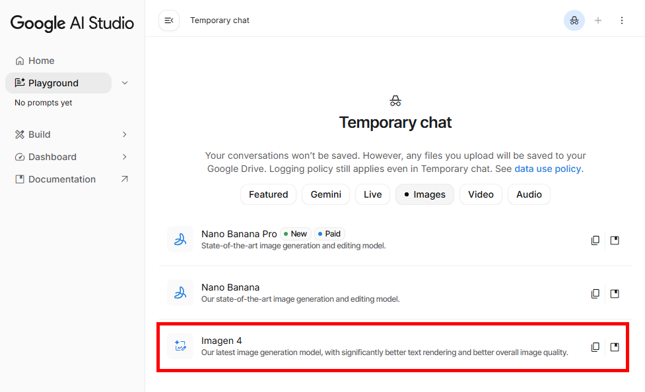Open Nano Banana documentation icon
645x392 pixels.
point(615,293)
